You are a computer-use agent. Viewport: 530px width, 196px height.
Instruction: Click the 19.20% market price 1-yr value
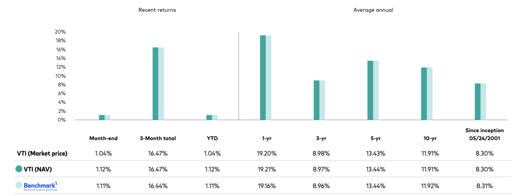(x=266, y=153)
